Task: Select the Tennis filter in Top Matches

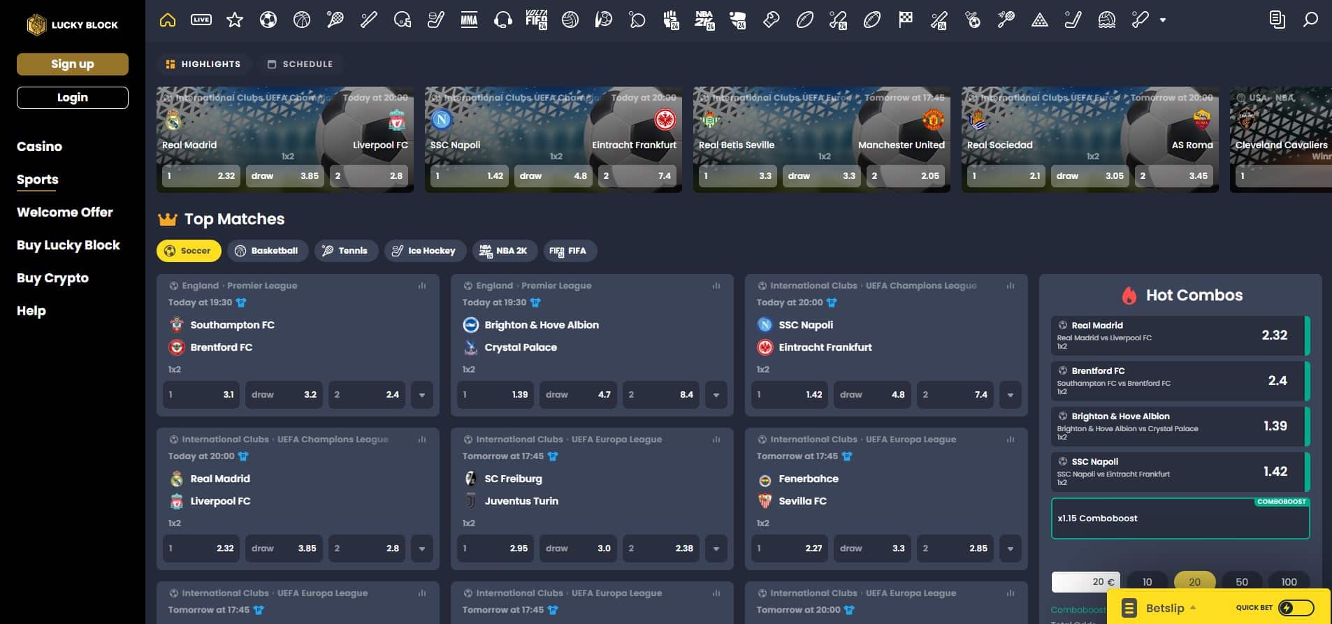Action: click(346, 251)
